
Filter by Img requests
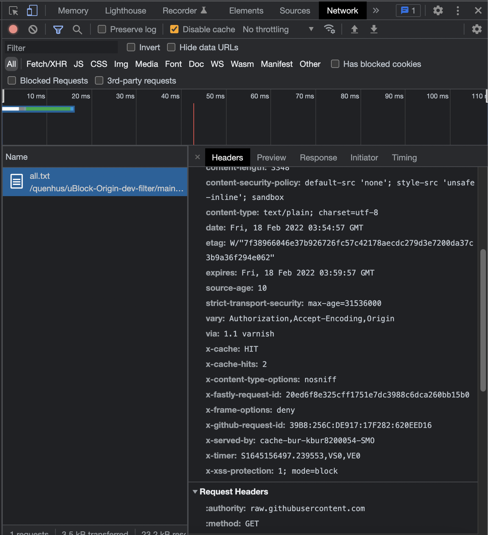click(x=121, y=64)
